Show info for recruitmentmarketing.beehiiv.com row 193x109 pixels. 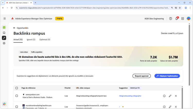point(164,107)
